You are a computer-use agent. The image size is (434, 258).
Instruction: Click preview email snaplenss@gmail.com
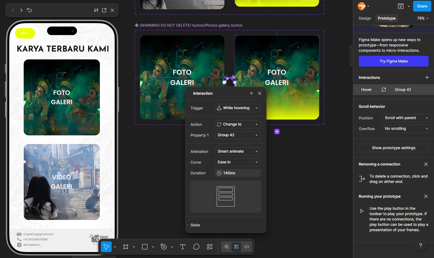38,234
